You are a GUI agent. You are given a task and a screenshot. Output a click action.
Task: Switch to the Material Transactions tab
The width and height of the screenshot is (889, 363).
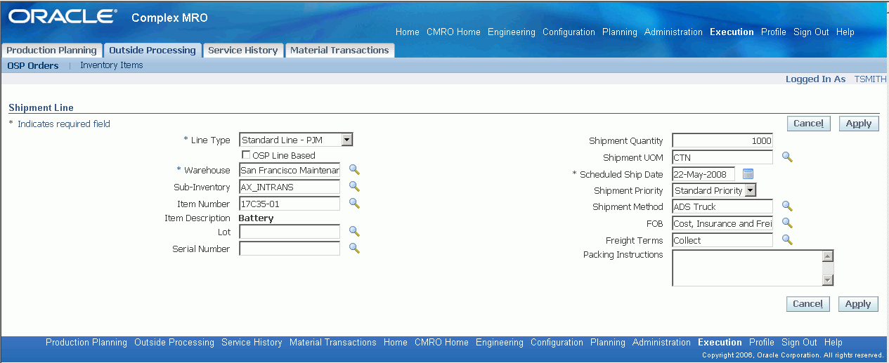tap(339, 51)
